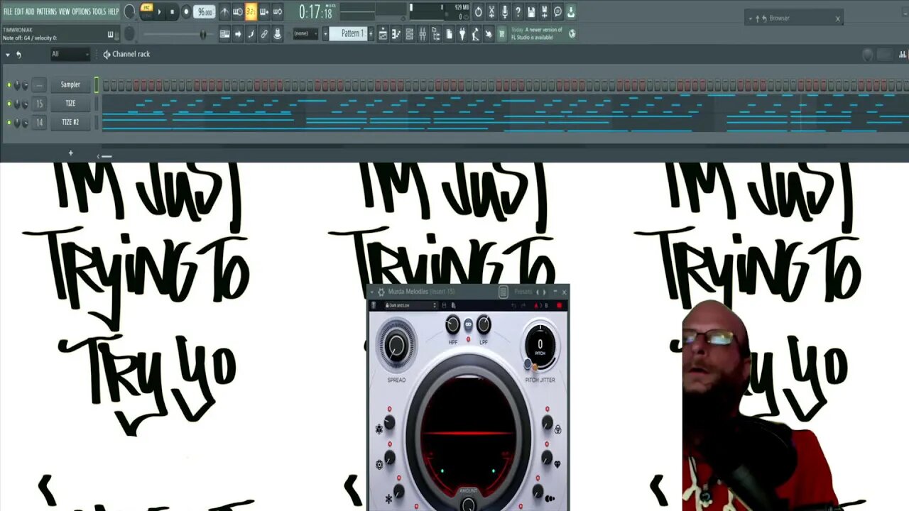Open the Murda Melodies plugin gear options

click(x=381, y=292)
